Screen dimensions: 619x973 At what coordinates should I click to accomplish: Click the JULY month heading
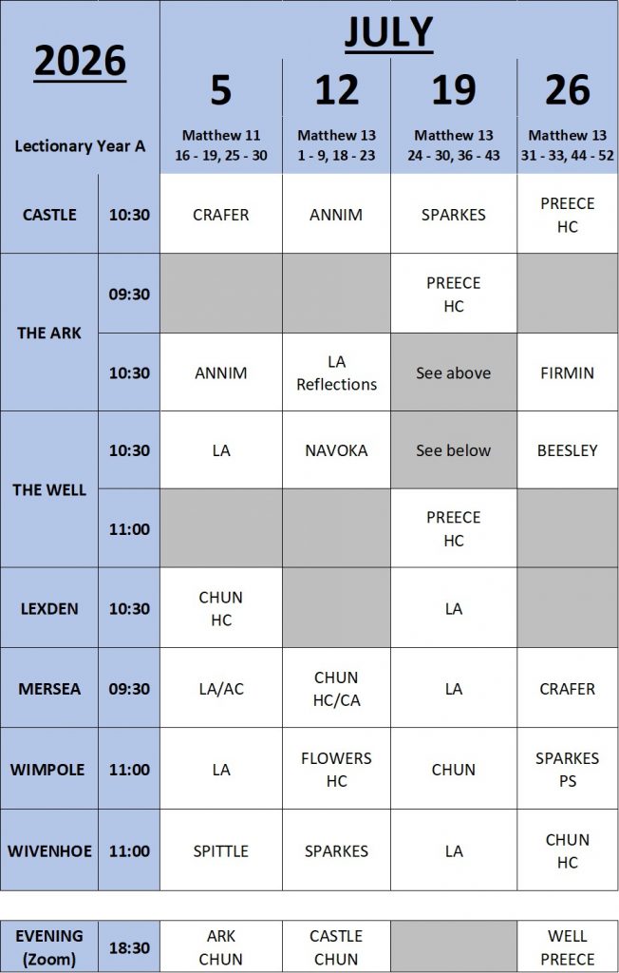coord(388,33)
